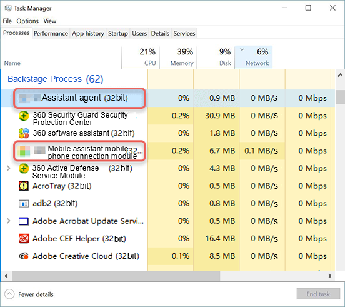
Task: Click the 16.4 MB memory value
Action: click(x=220, y=239)
